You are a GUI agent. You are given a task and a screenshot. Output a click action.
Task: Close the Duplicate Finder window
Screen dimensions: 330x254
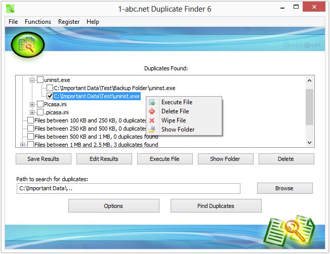click(x=314, y=7)
